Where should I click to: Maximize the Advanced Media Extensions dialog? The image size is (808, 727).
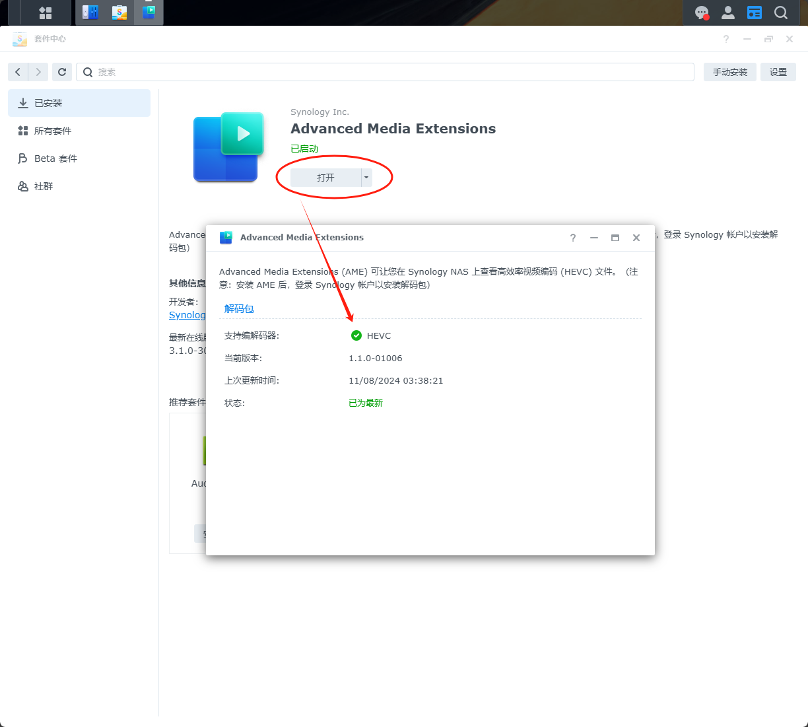pos(615,238)
